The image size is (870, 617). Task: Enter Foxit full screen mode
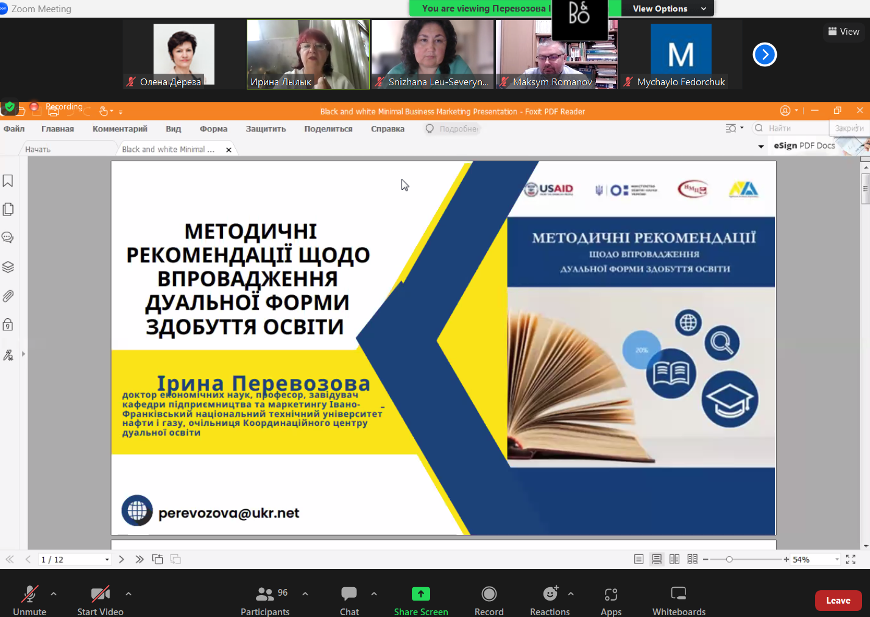(x=851, y=559)
